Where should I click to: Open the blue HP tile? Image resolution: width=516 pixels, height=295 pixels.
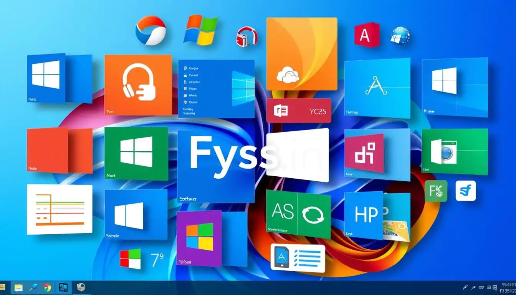pyautogui.click(x=364, y=215)
